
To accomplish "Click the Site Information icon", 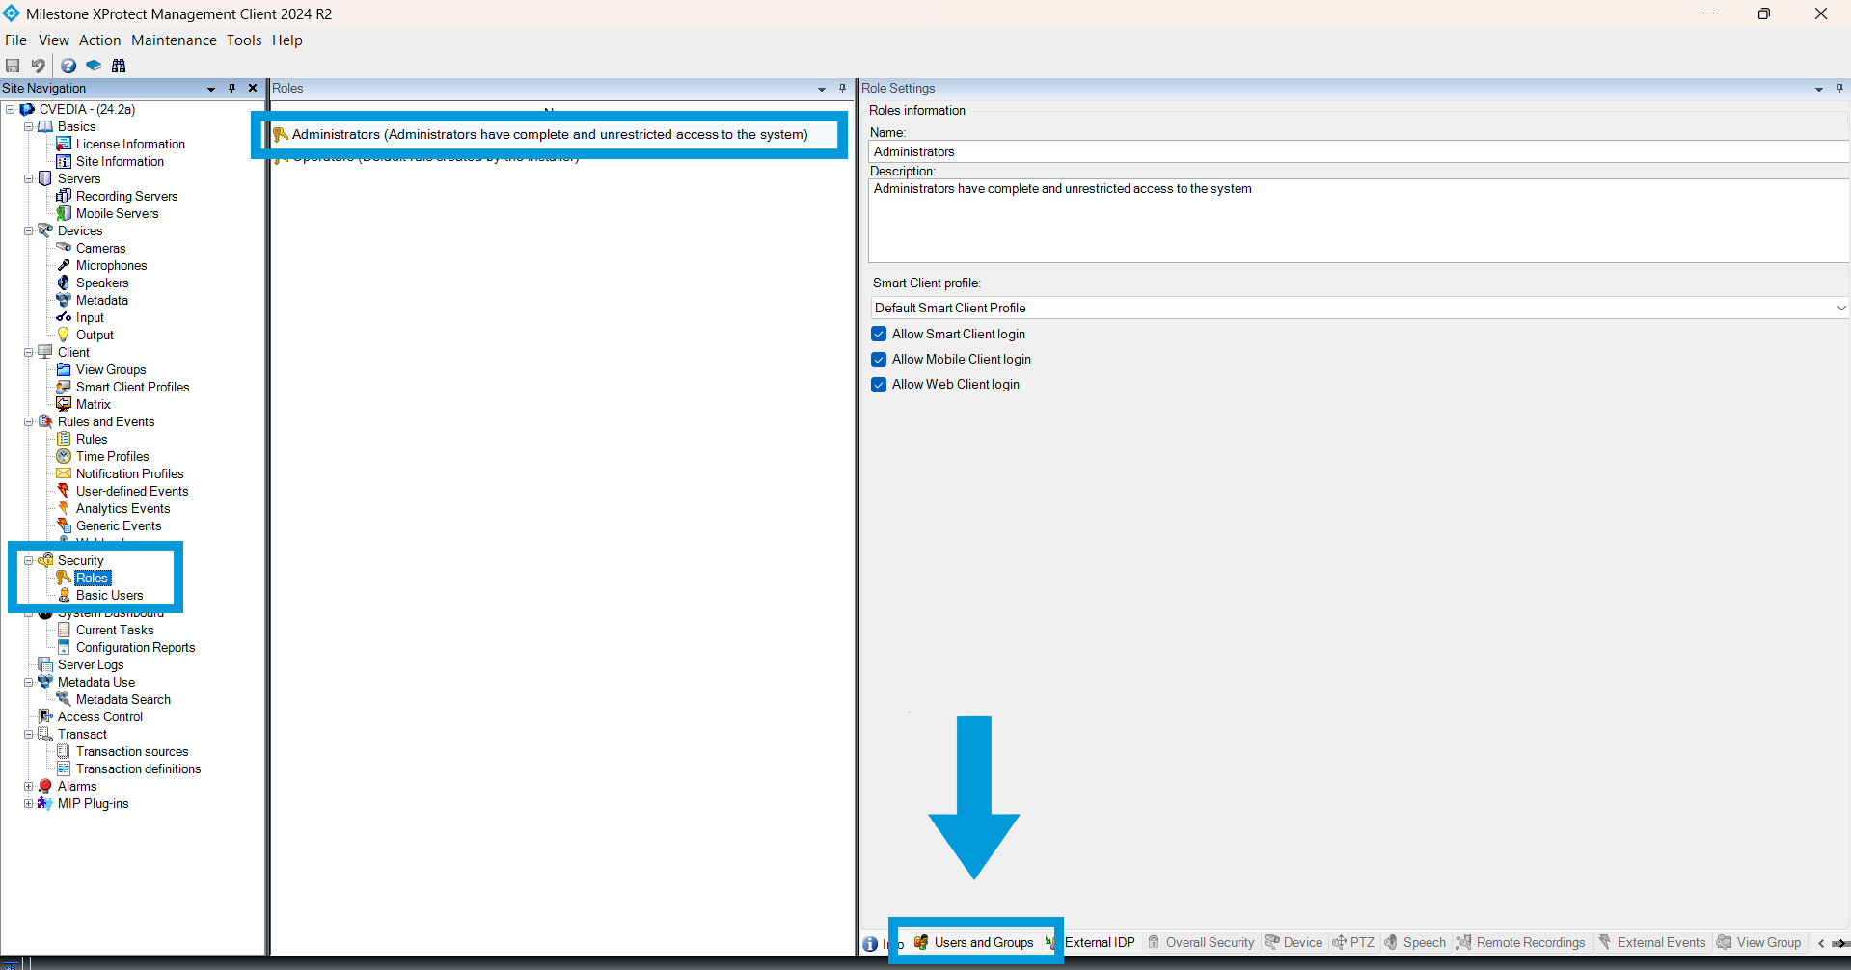I will [64, 161].
